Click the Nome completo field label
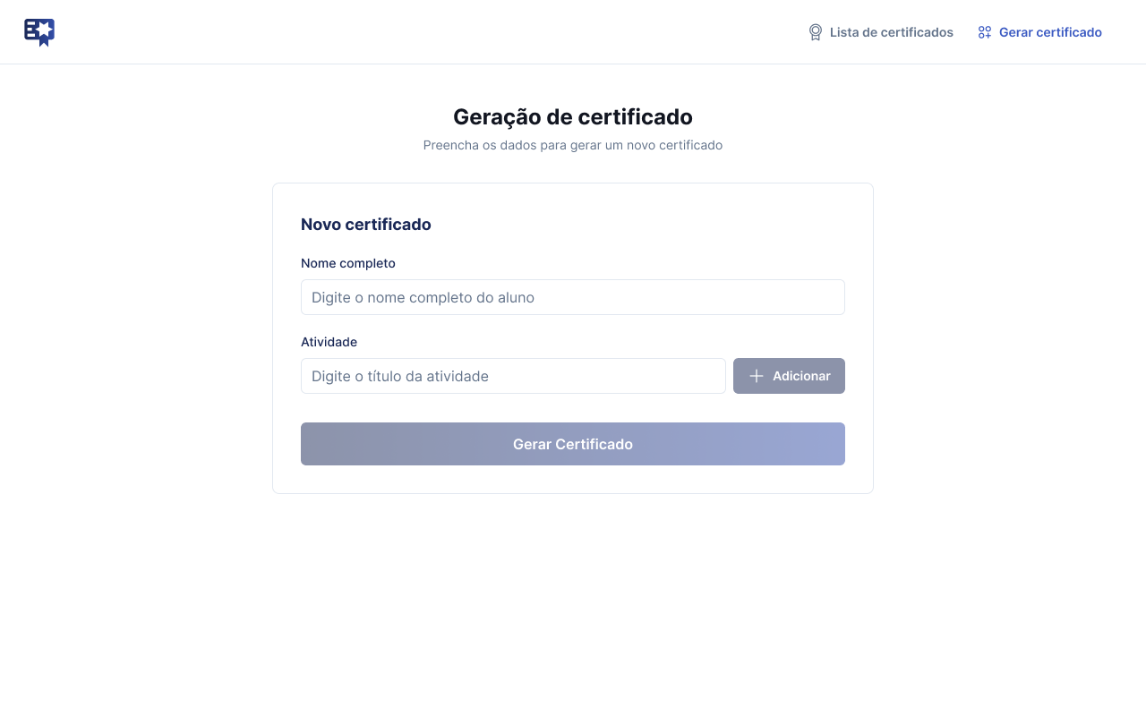The image size is (1146, 716). coord(348,263)
